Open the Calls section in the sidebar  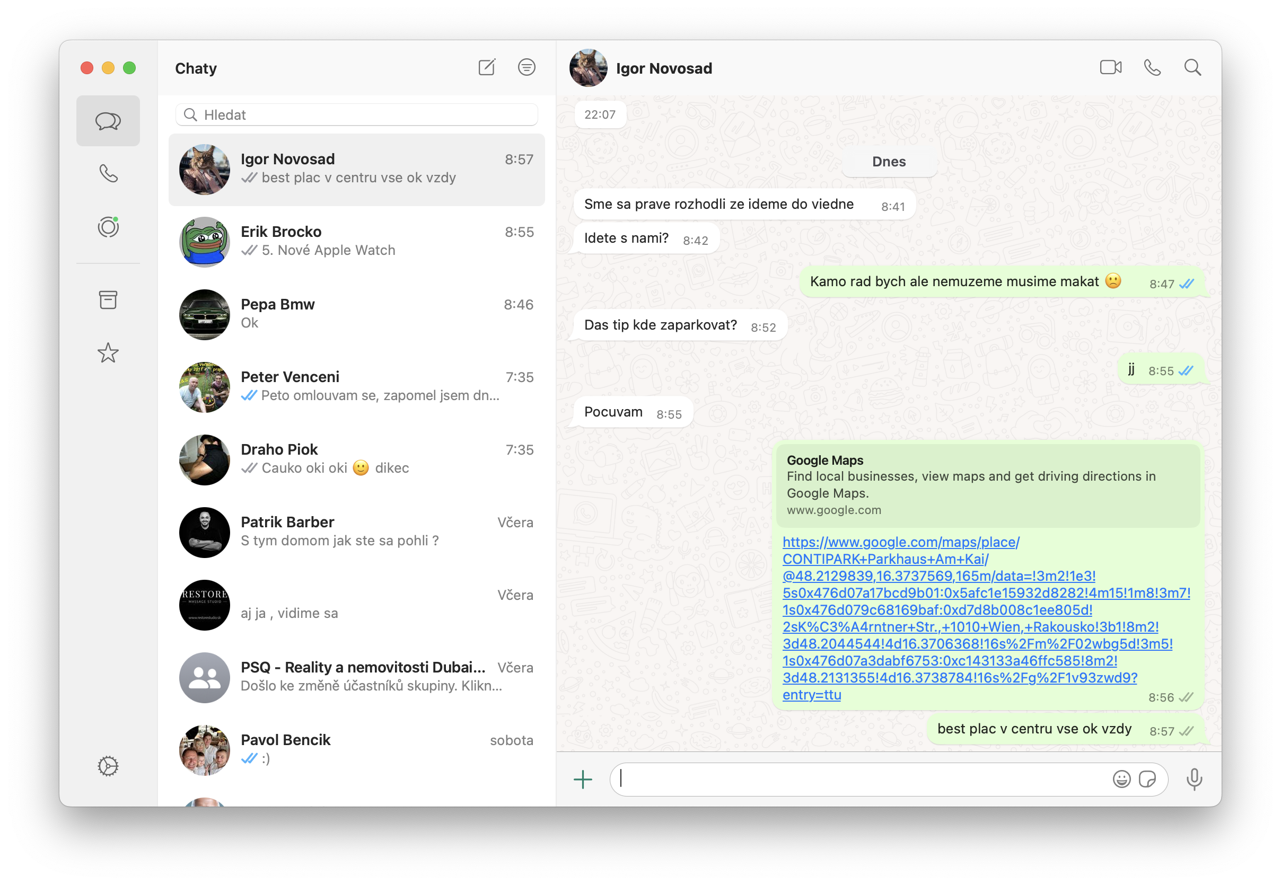(108, 174)
